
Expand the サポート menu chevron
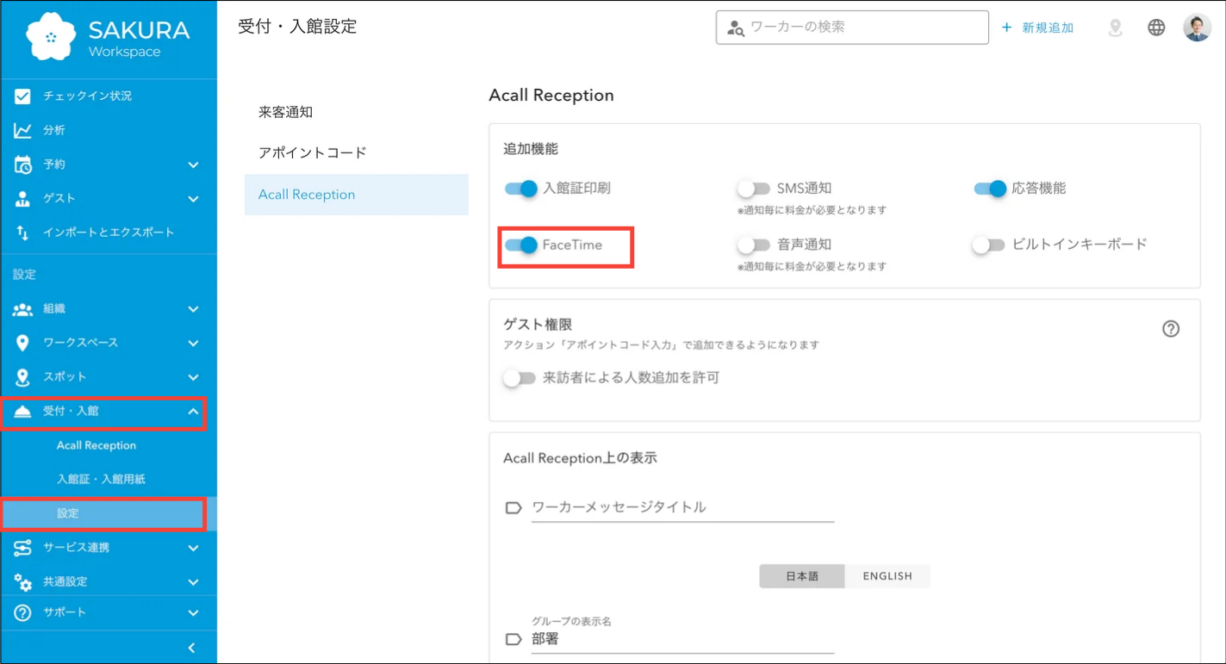193,613
